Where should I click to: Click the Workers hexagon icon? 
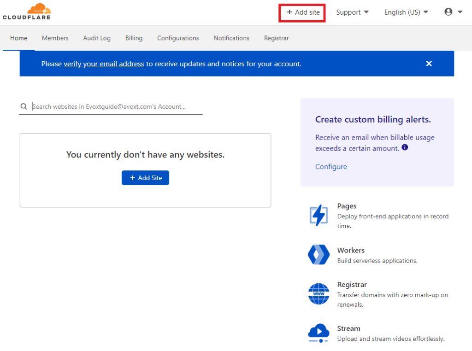(319, 255)
